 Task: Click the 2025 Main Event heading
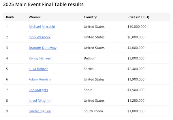click(43, 5)
